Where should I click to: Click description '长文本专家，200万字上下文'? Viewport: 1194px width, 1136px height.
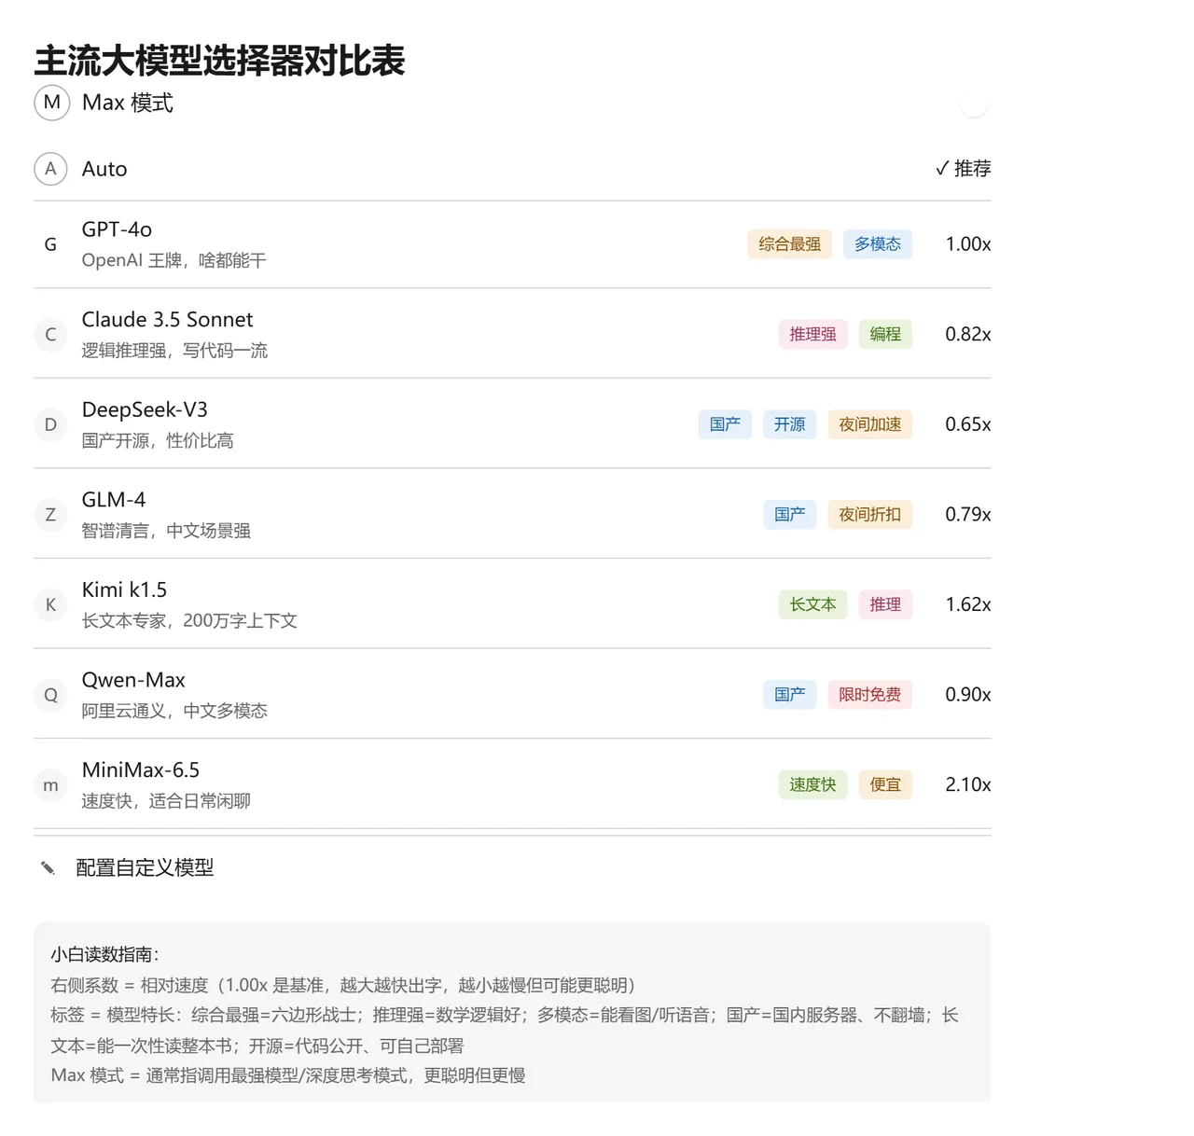click(189, 621)
